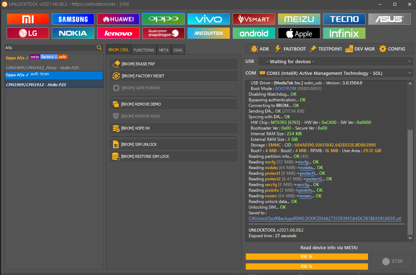Image resolution: width=416 pixels, height=275 pixels.
Task: Select the Vivo brand tile
Action: pos(209,19)
